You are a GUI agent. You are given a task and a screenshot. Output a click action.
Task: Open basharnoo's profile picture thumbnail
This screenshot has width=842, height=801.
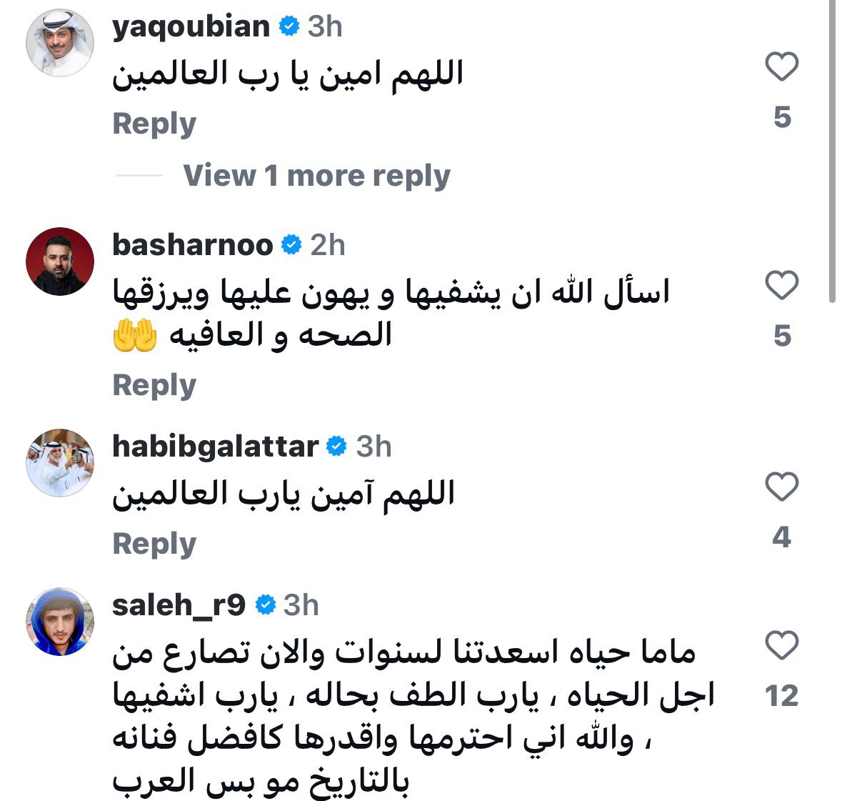60,260
